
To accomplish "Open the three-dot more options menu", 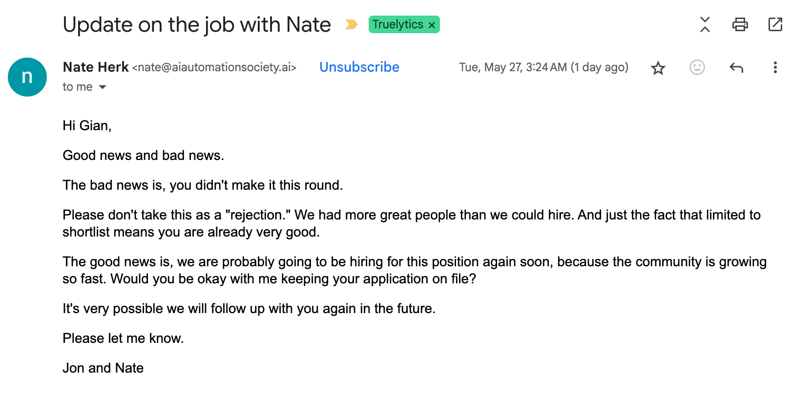I will point(775,67).
